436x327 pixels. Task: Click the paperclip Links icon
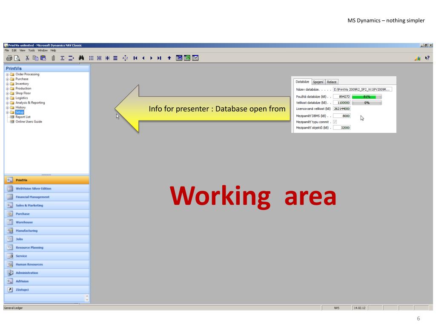pos(53,58)
